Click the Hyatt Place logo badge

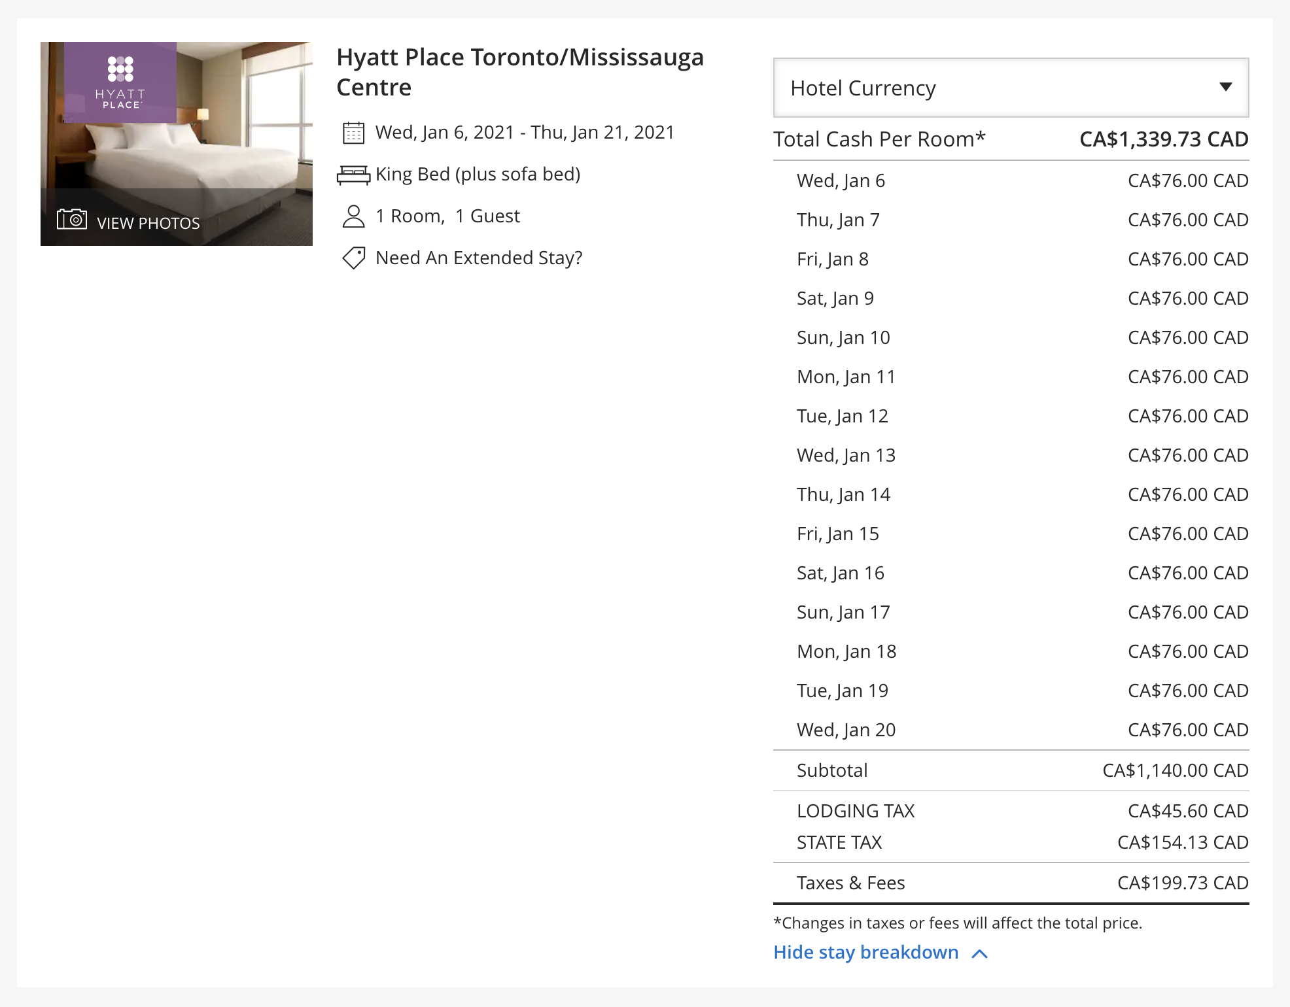pyautogui.click(x=120, y=82)
